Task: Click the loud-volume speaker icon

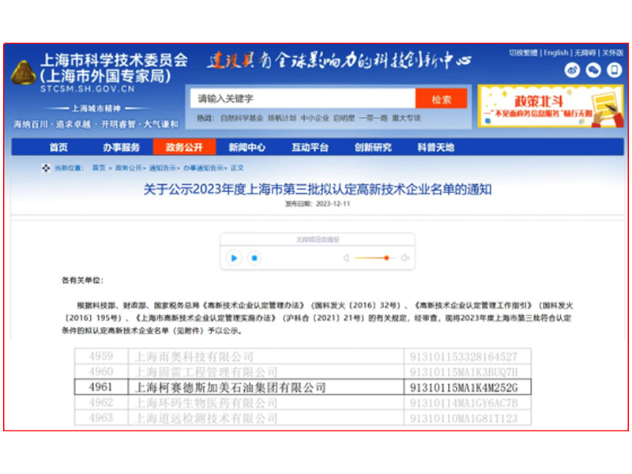Action: point(405,258)
